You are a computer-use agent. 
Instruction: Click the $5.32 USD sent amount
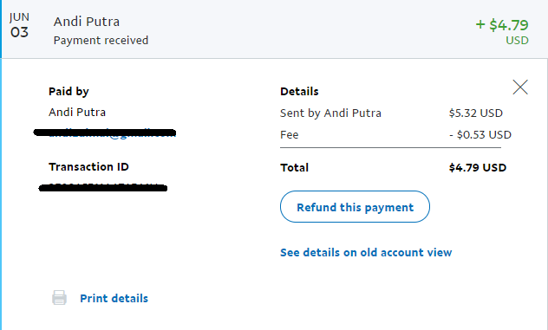pos(476,113)
